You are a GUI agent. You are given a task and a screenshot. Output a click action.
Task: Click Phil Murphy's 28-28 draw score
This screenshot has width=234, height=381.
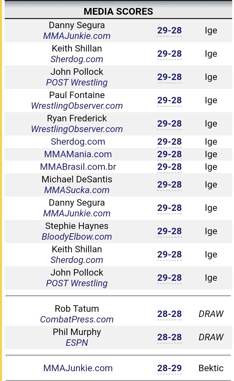coord(169,337)
